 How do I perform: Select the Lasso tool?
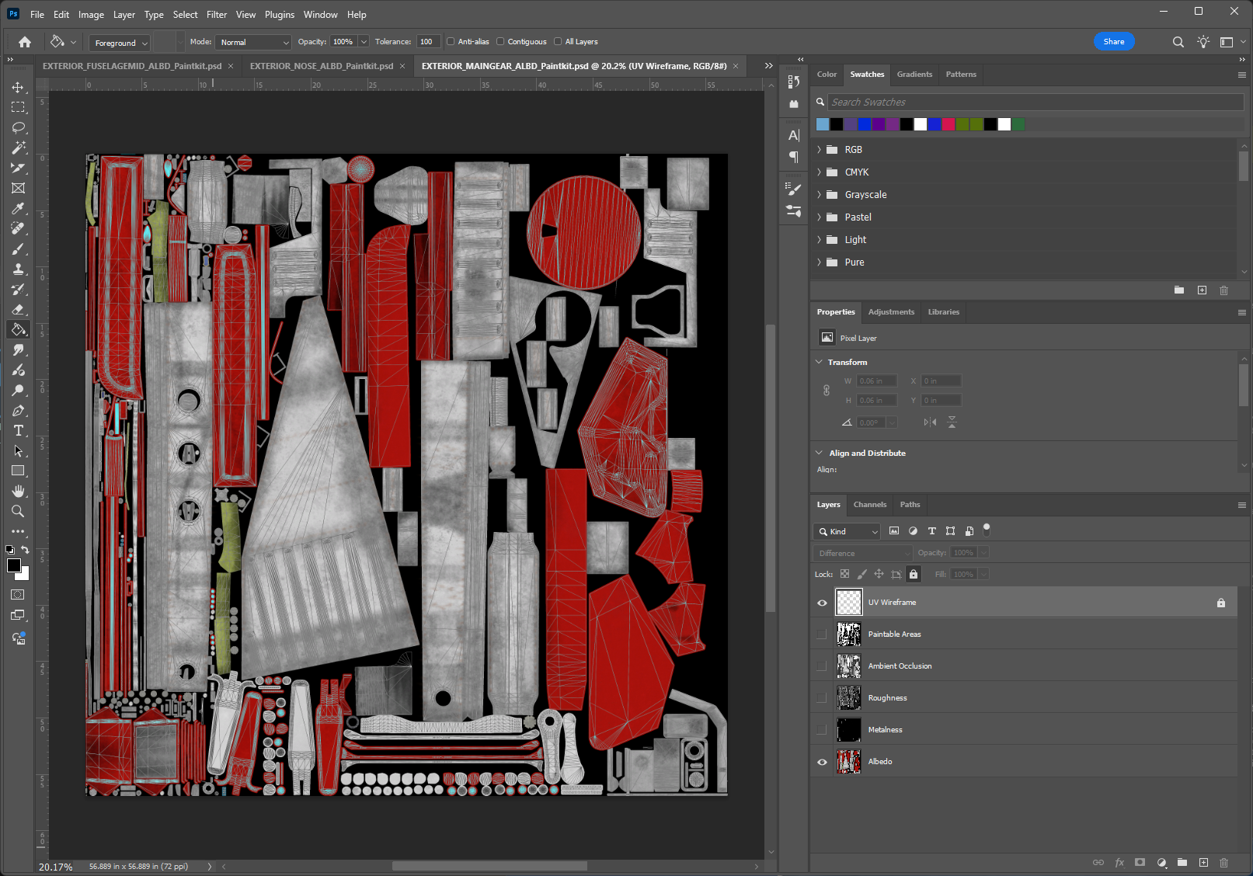click(x=18, y=127)
